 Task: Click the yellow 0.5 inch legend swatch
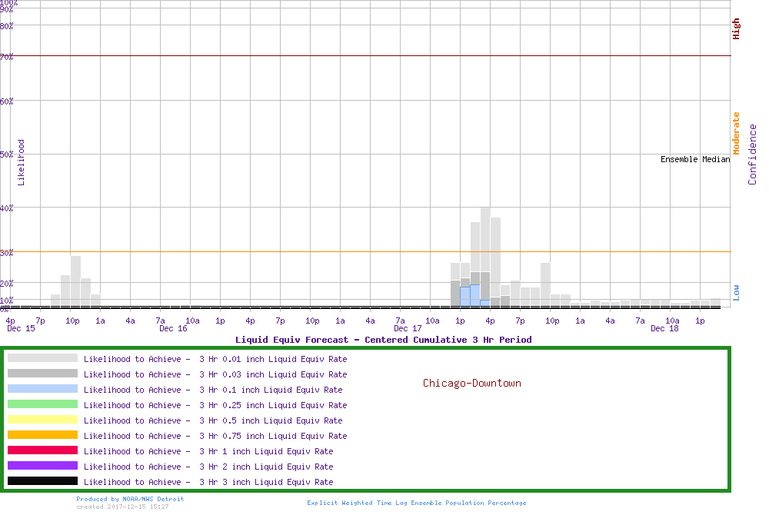click(x=42, y=420)
